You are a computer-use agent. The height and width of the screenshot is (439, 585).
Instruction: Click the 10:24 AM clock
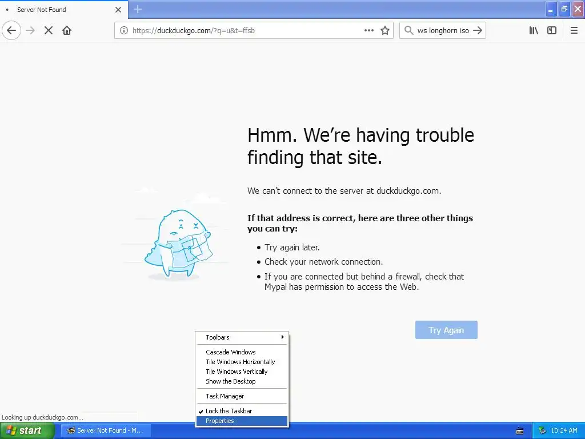564,430
